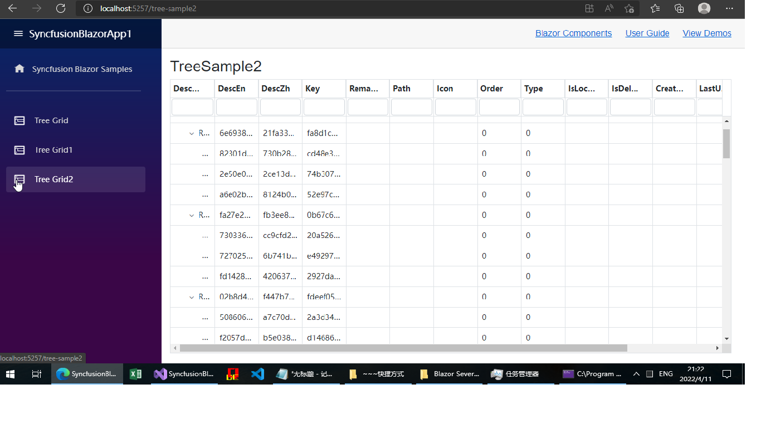Sort by the Order column header
Viewport: 761px width, 428px height.
tap(491, 89)
